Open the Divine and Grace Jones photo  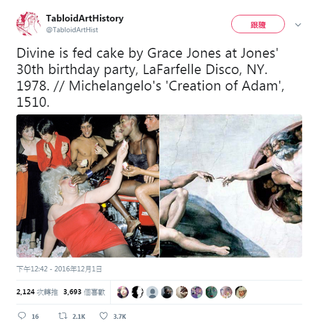tap(88, 186)
